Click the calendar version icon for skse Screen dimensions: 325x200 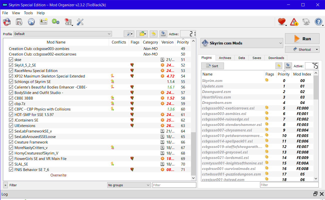pyautogui.click(x=162, y=59)
